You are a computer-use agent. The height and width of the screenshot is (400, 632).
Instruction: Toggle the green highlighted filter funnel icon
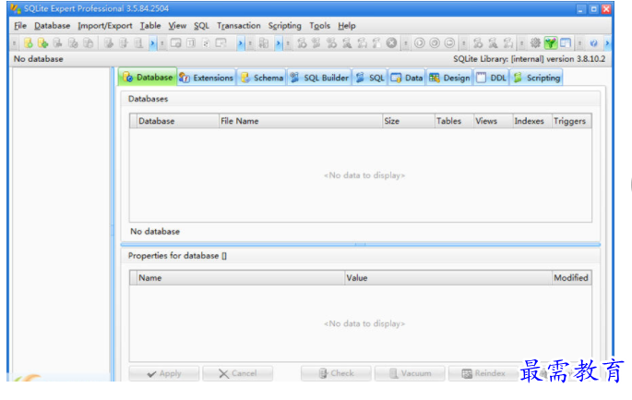click(x=551, y=42)
